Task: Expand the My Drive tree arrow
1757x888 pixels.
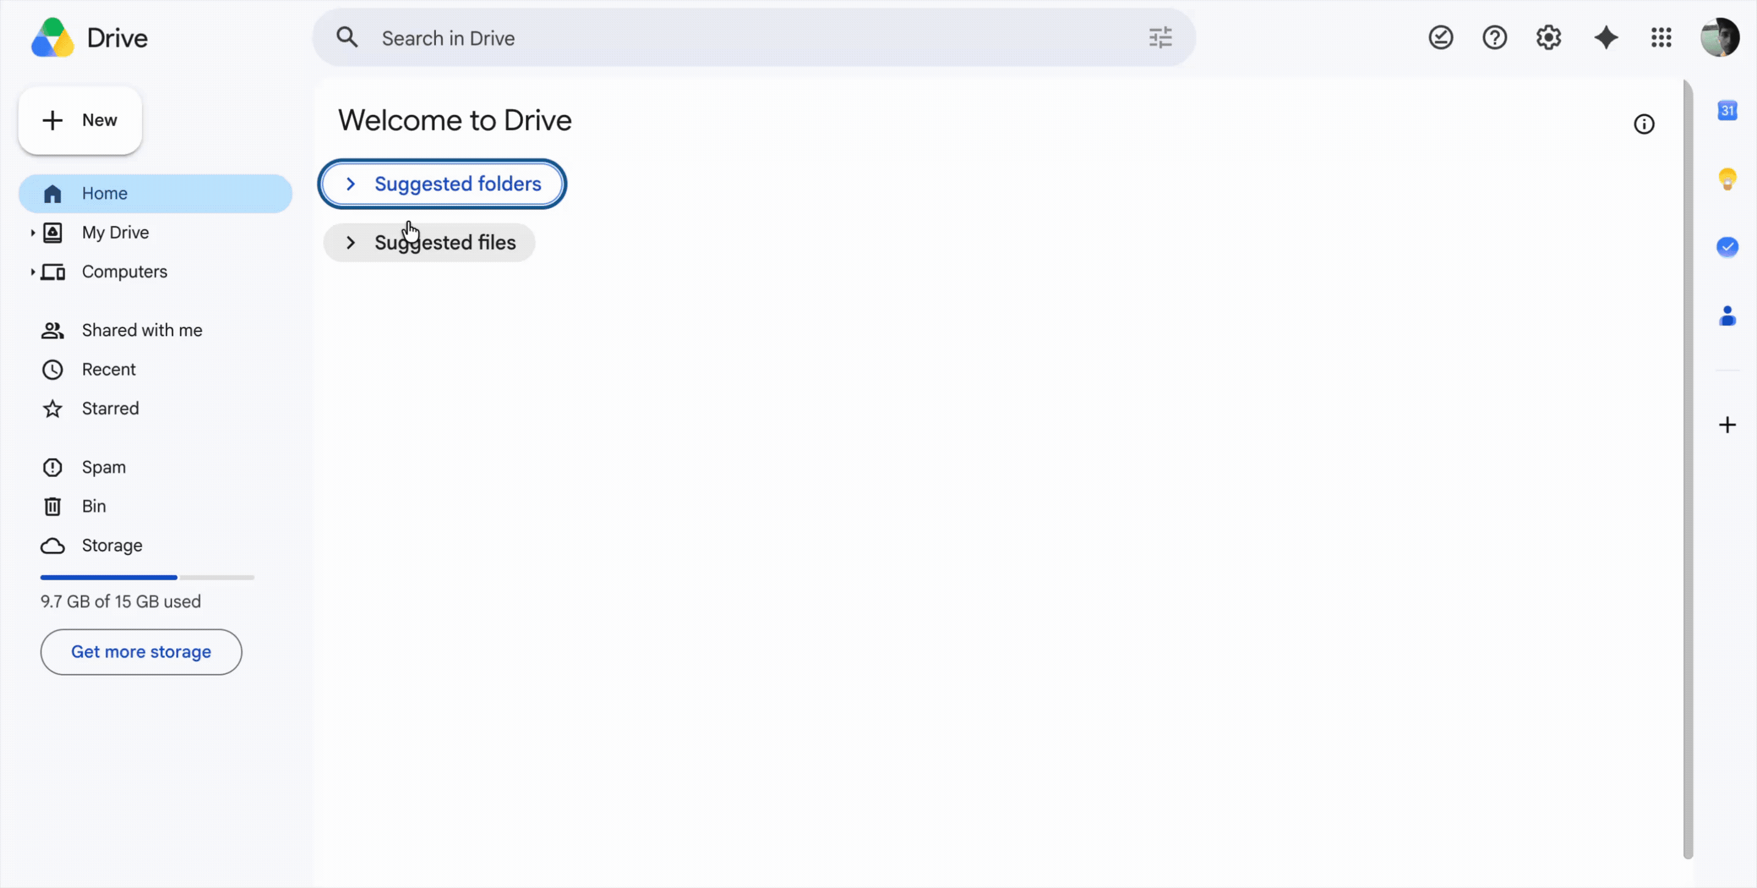Action: coord(32,232)
